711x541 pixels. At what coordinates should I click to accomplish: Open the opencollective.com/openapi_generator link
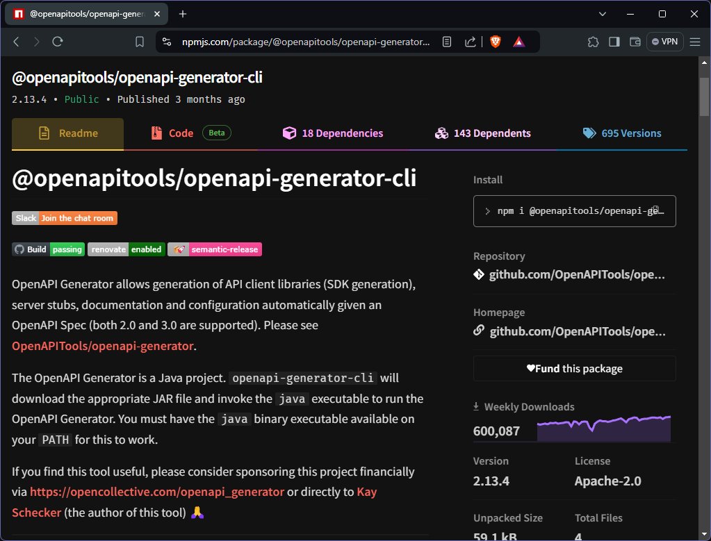click(x=157, y=492)
